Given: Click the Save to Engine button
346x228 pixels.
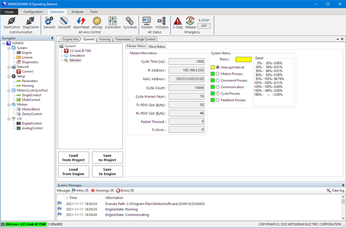Looking at the screenshot, I should click(x=107, y=173).
